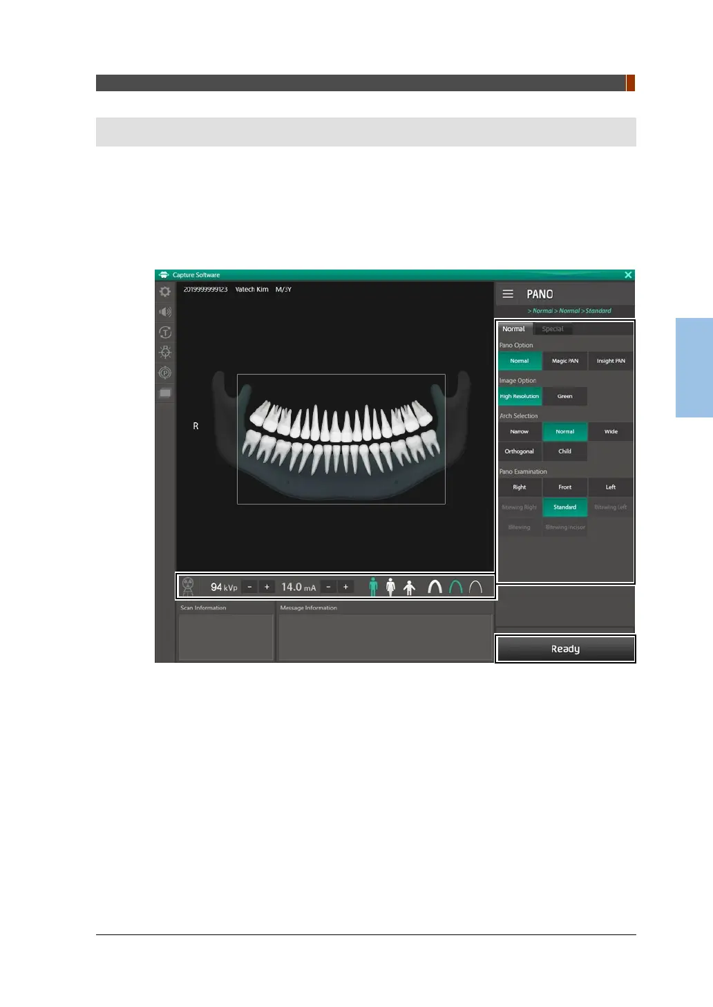Click the Bitewing Right button

click(x=520, y=507)
